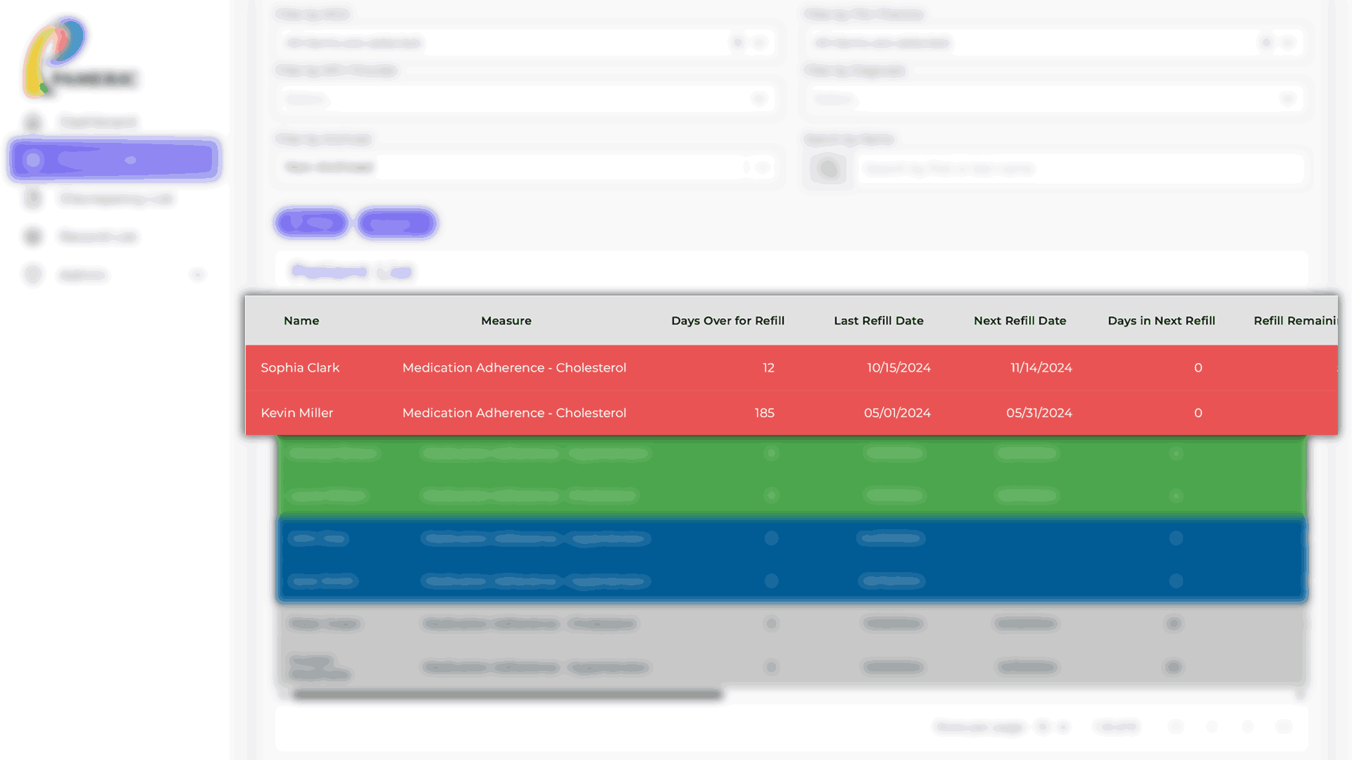Image resolution: width=1352 pixels, height=760 pixels.
Task: Click the 10/15/2024 last refill date
Action: [899, 368]
